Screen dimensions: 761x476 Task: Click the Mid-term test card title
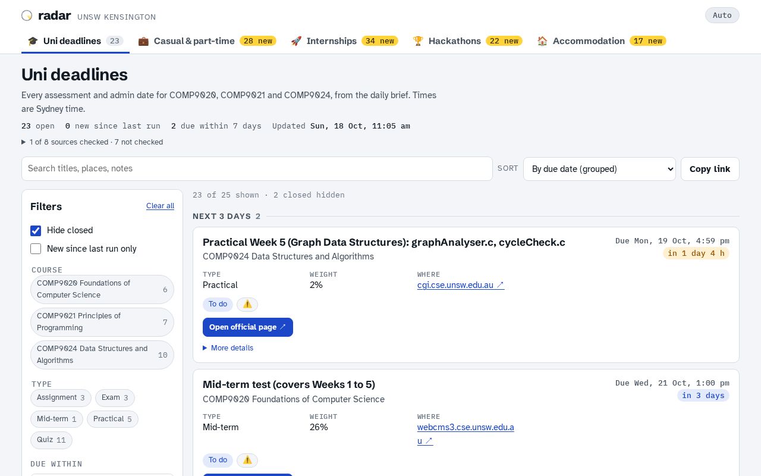click(289, 384)
